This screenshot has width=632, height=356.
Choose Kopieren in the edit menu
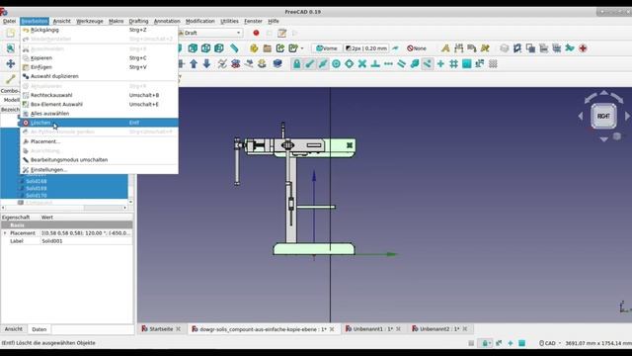coord(99,57)
